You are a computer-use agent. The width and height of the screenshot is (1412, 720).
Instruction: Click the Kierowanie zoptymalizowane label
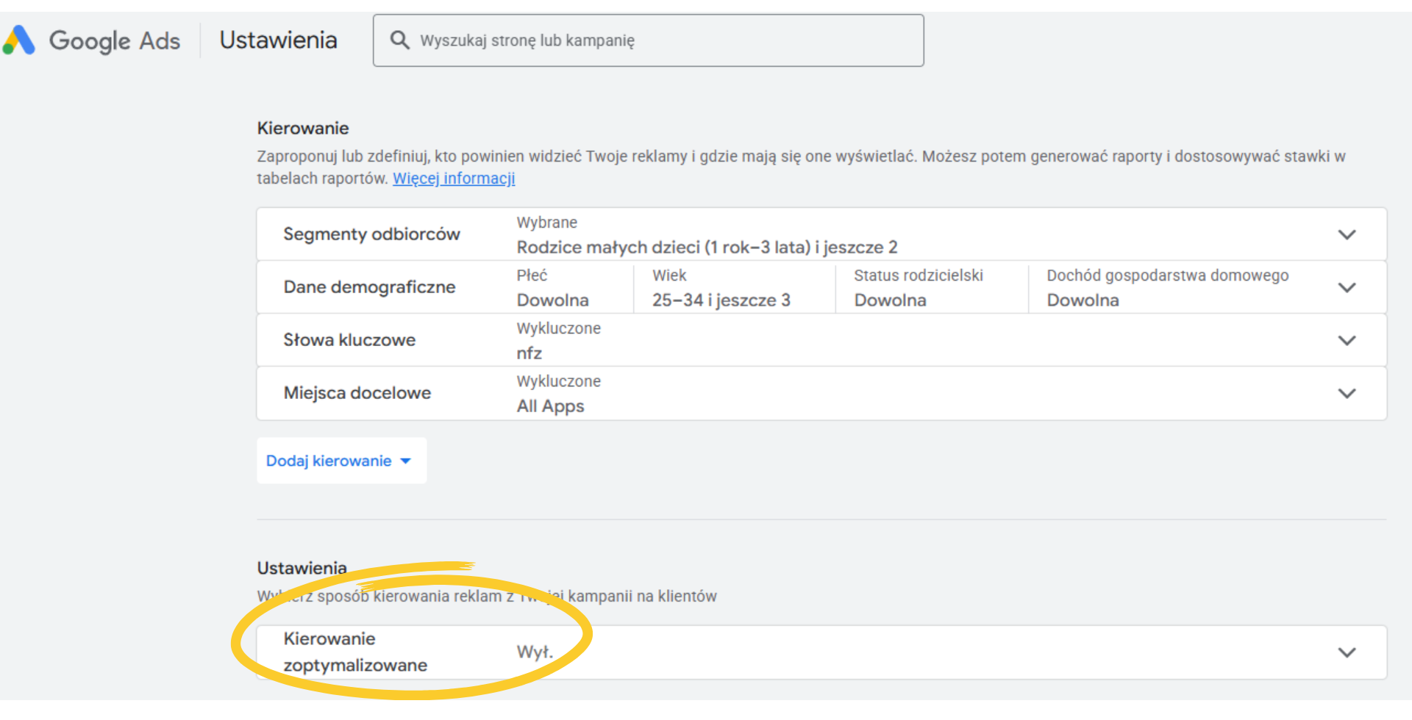[355, 652]
